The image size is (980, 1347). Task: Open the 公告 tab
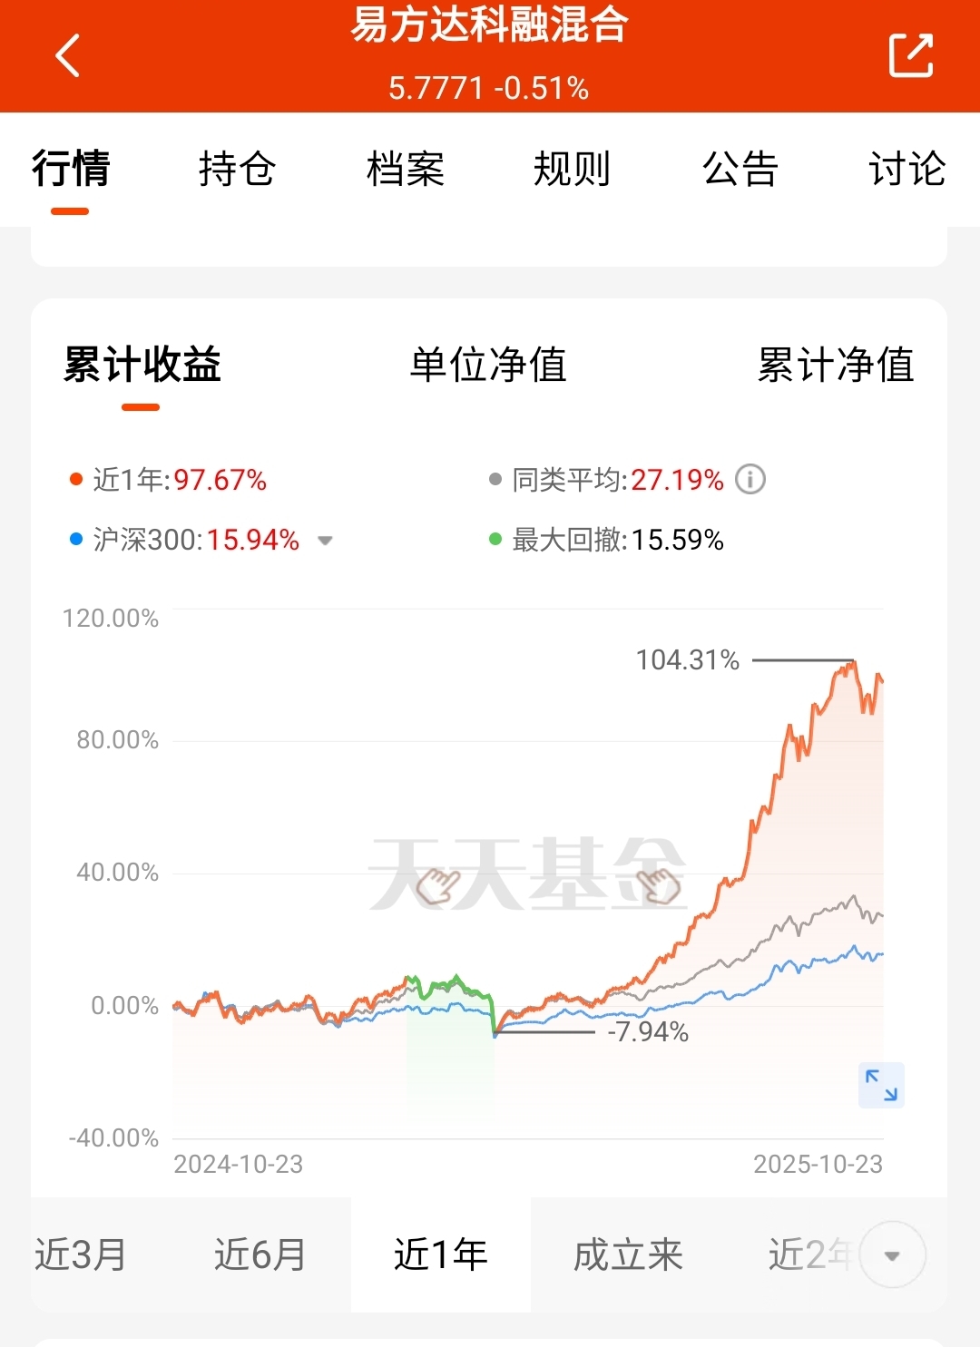pos(740,170)
